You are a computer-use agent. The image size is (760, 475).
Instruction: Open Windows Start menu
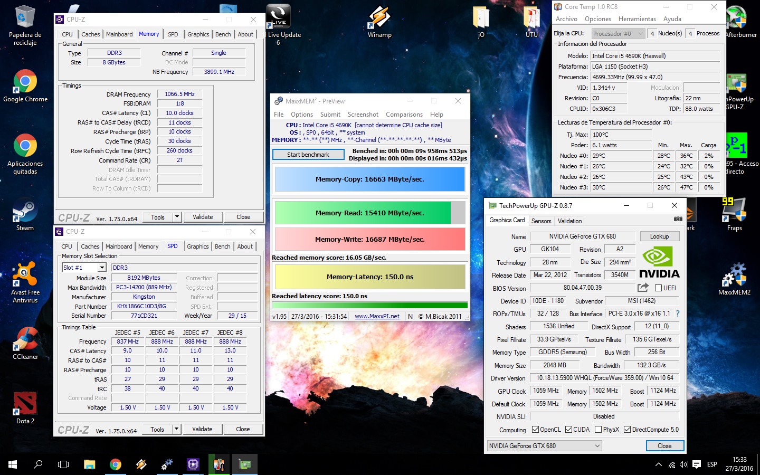pos(13,464)
